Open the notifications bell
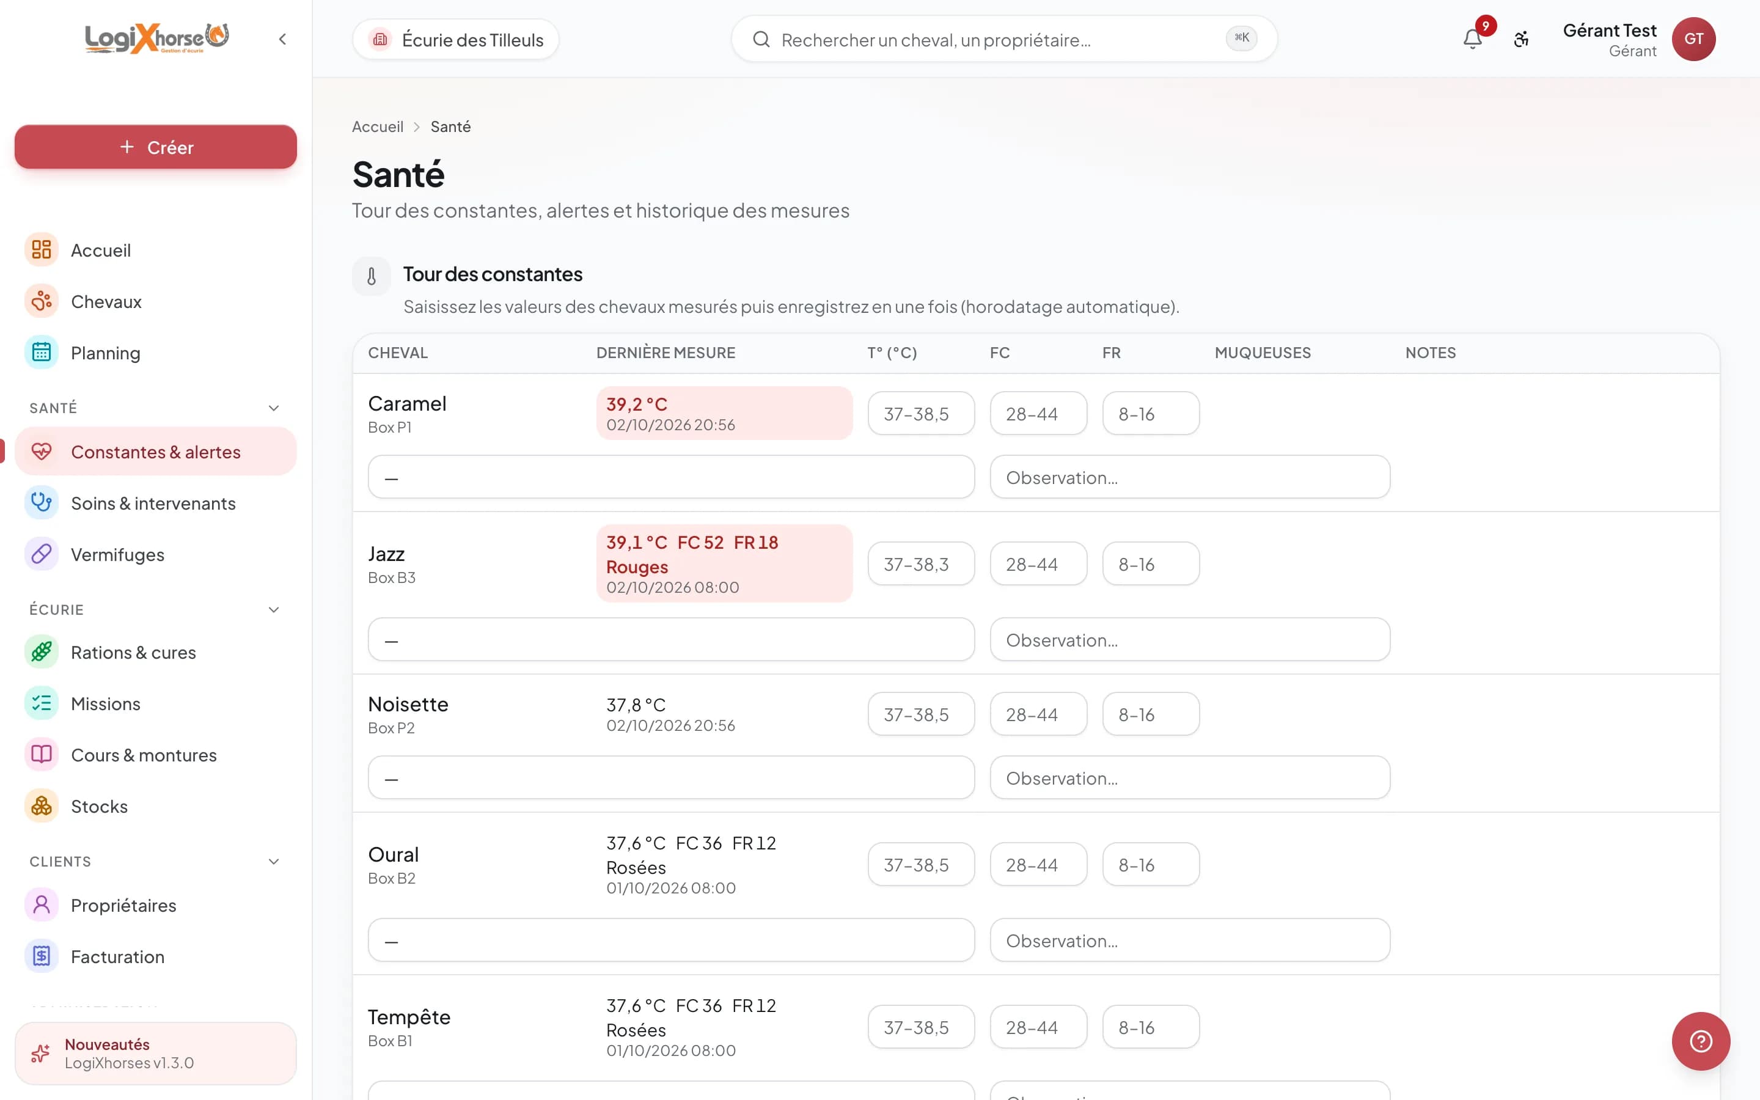The image size is (1760, 1100). tap(1473, 39)
